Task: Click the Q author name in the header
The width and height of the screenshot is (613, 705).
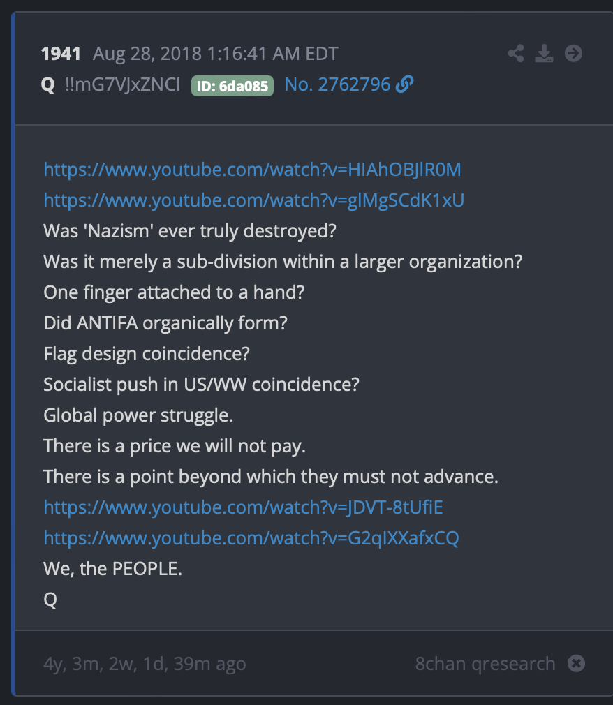Action: tap(47, 84)
